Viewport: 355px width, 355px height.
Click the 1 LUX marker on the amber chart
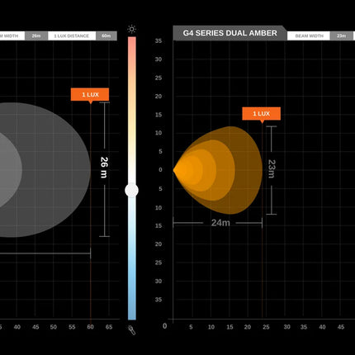click(261, 114)
